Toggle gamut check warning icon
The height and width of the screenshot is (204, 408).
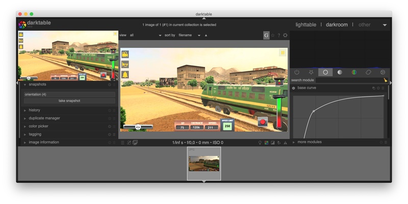pos(285,143)
